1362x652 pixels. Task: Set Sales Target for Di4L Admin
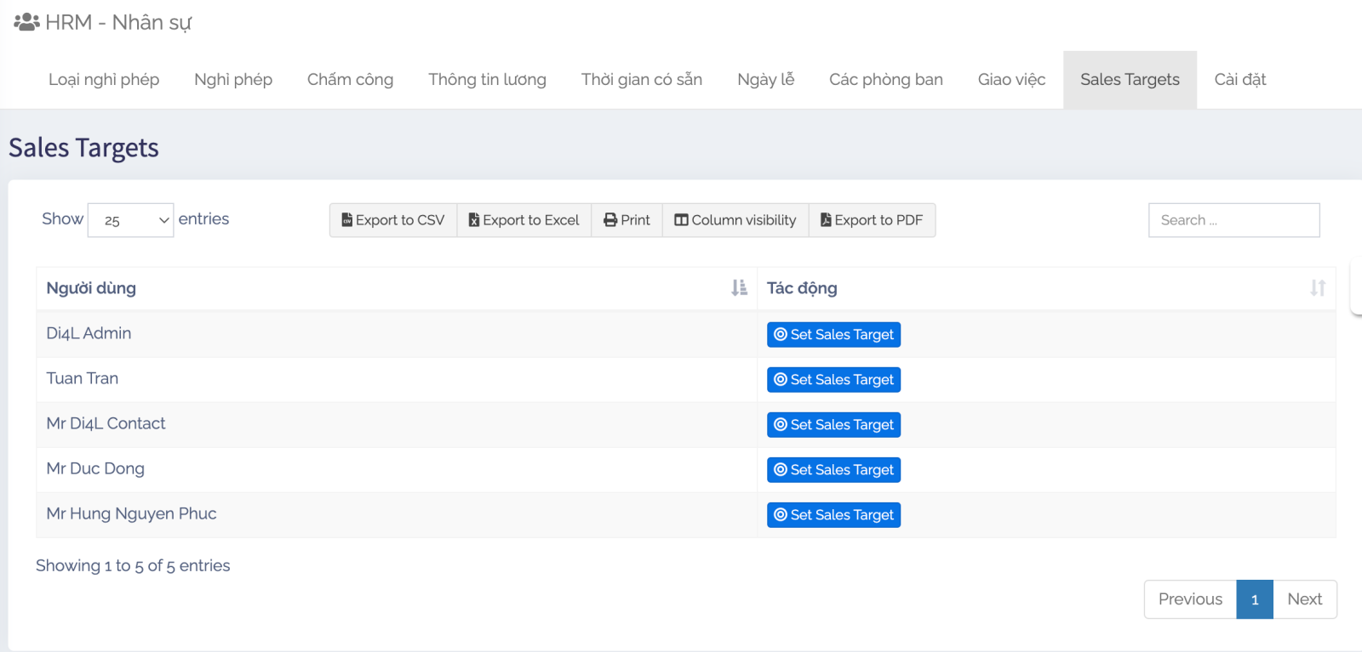tap(833, 335)
